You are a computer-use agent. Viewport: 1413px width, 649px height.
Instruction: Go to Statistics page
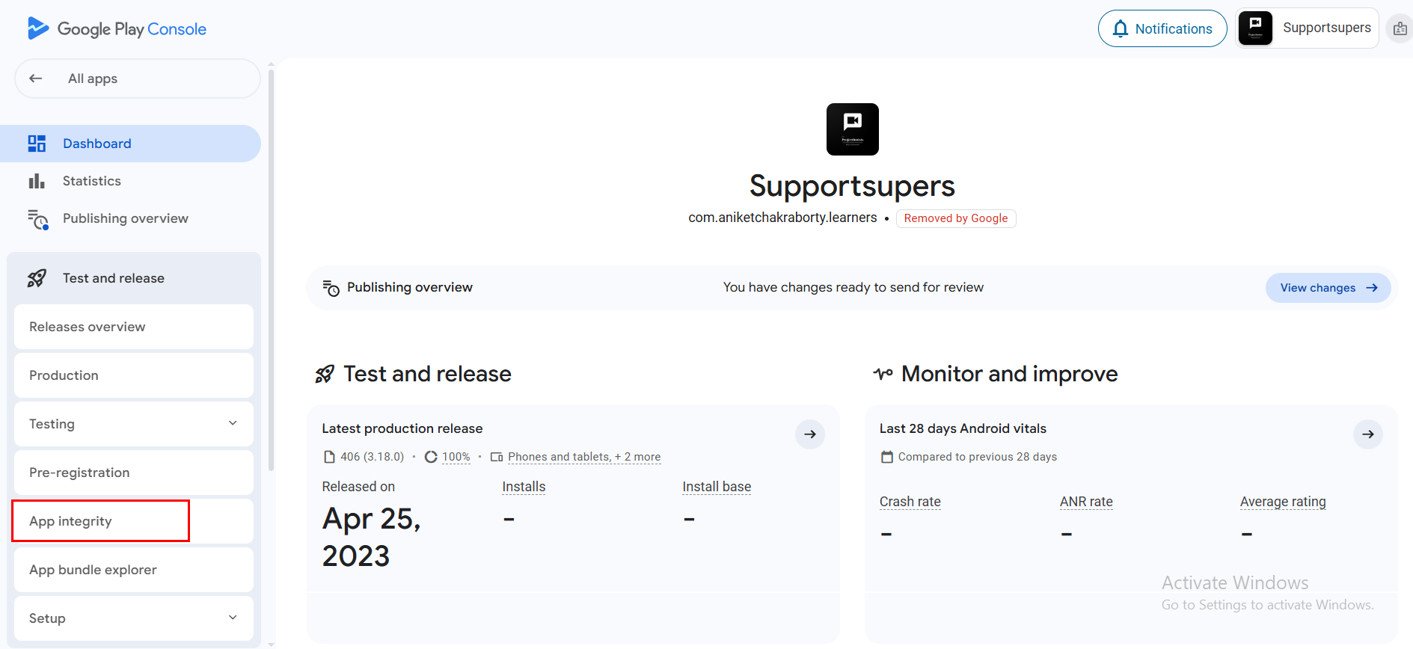point(92,181)
